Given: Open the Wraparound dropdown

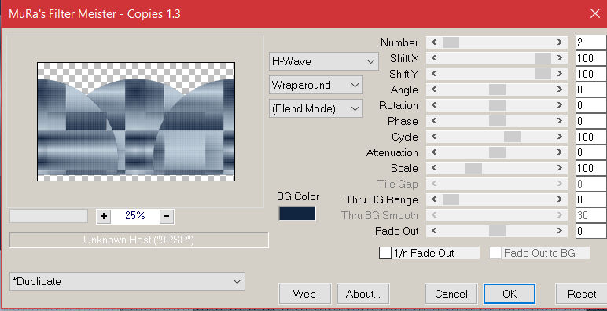Looking at the screenshot, I should (x=316, y=85).
